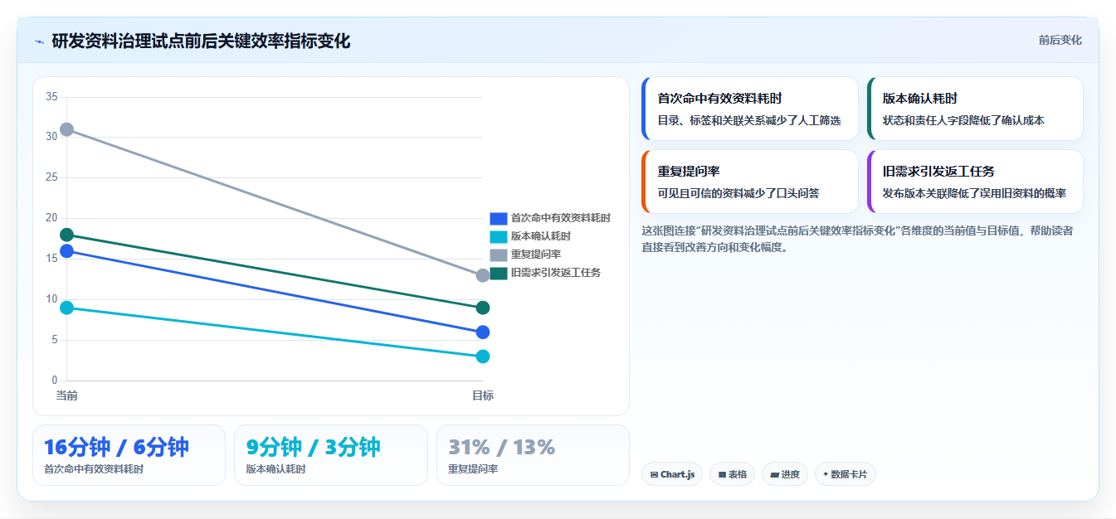
Task: Click green data point at 9 on 目标
Action: [483, 308]
